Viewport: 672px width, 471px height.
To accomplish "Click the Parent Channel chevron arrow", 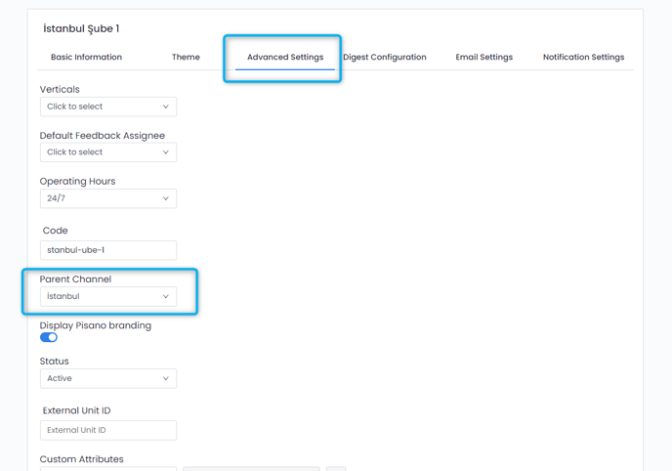I will (165, 296).
